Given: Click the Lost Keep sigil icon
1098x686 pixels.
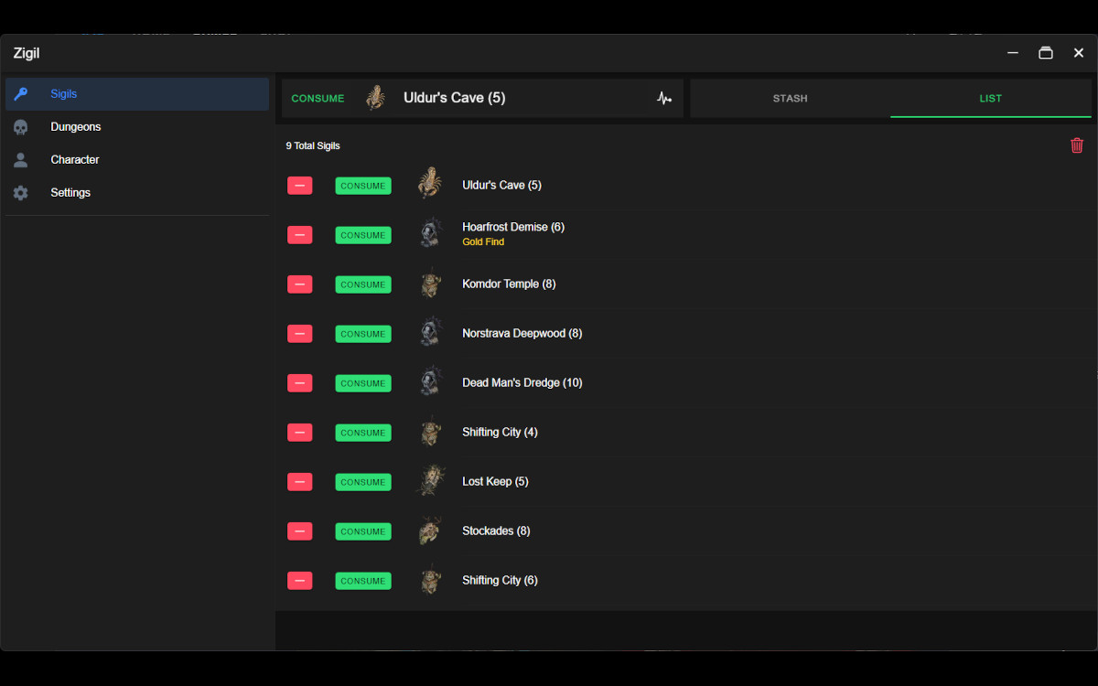Looking at the screenshot, I should pos(430,481).
